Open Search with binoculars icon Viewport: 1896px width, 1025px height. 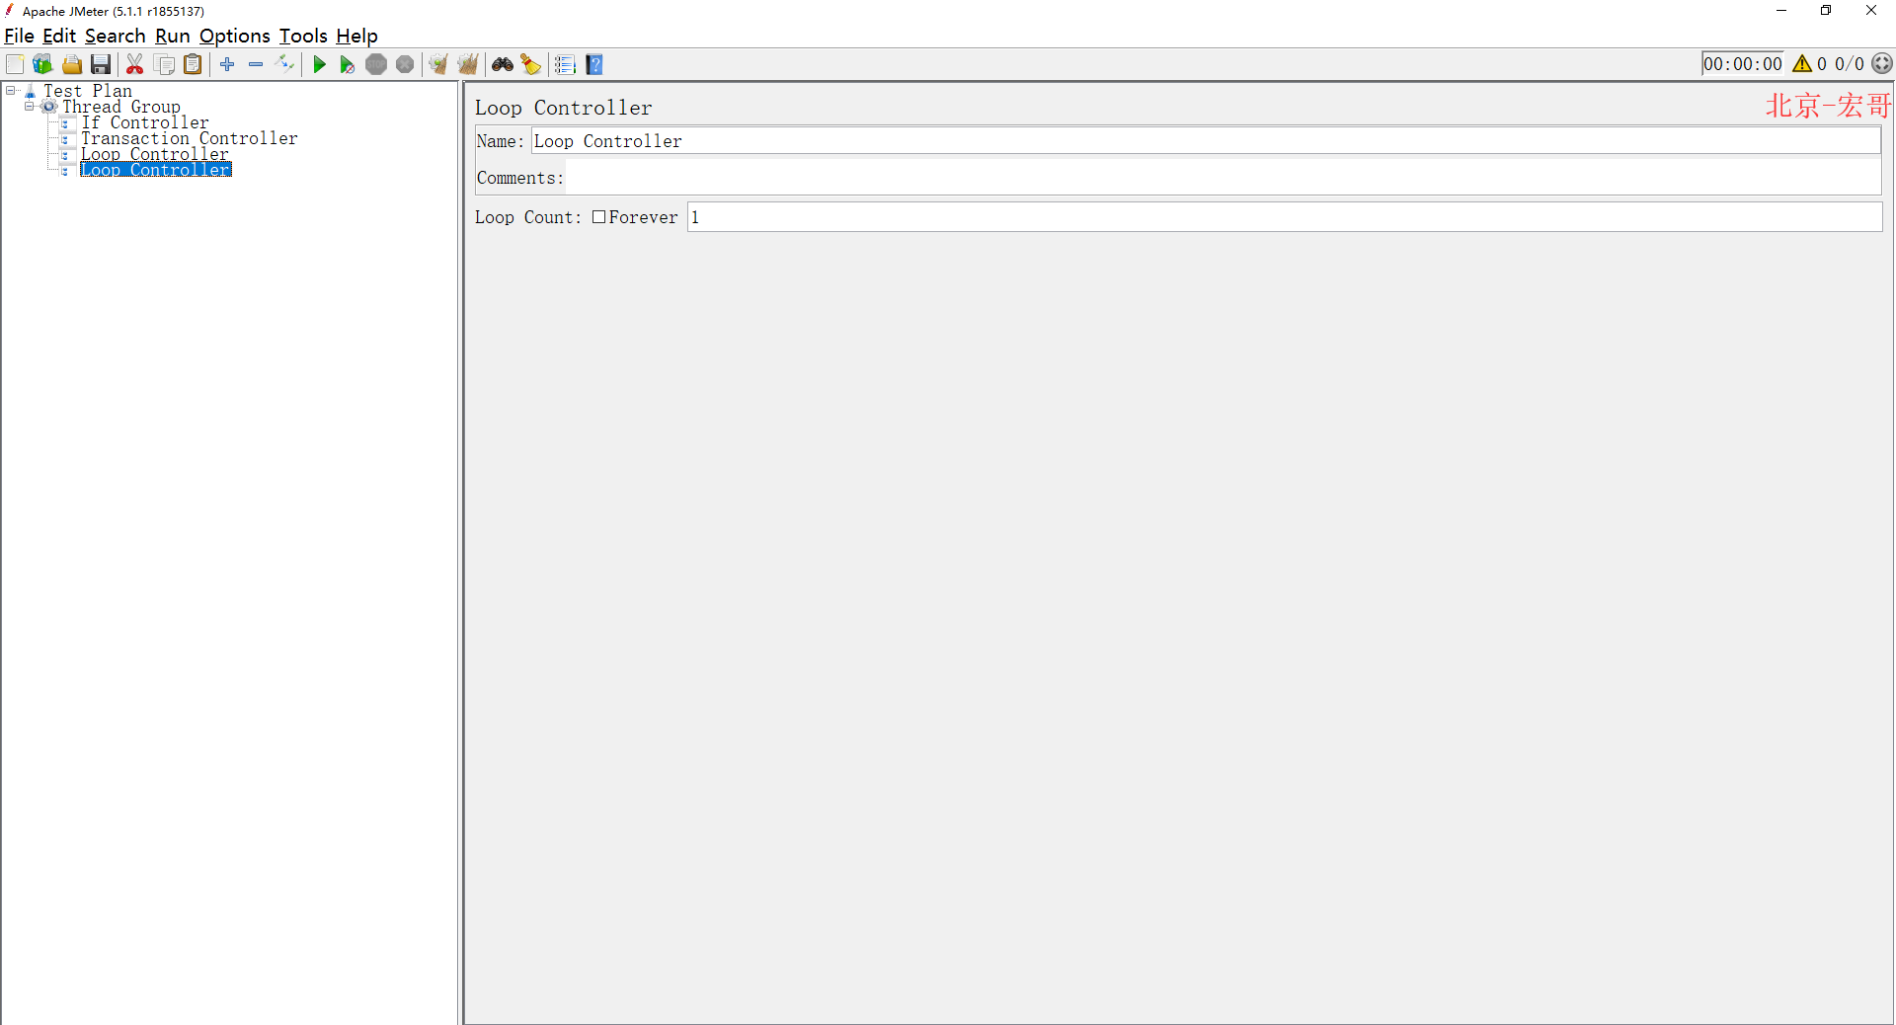pyautogui.click(x=503, y=64)
